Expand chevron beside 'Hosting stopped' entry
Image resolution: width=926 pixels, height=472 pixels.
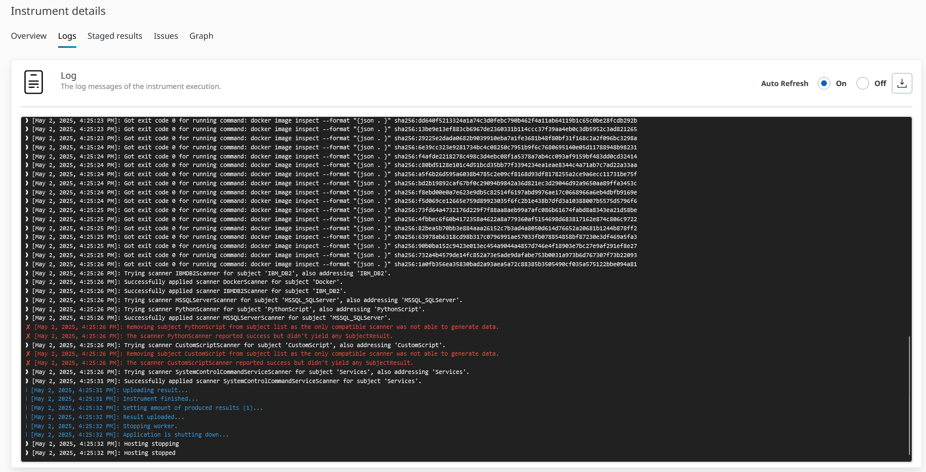[27, 453]
